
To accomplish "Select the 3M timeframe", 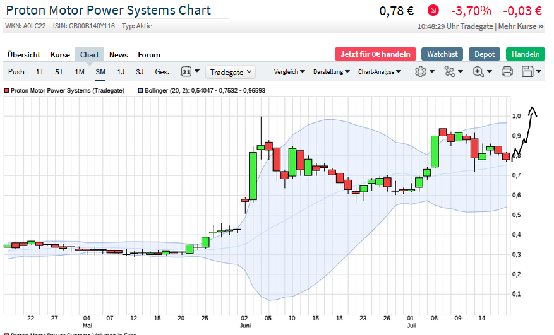I will point(100,72).
